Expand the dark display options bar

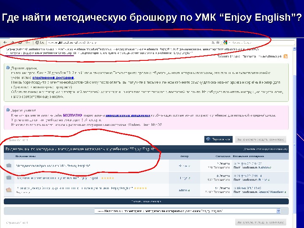[x=146, y=201]
